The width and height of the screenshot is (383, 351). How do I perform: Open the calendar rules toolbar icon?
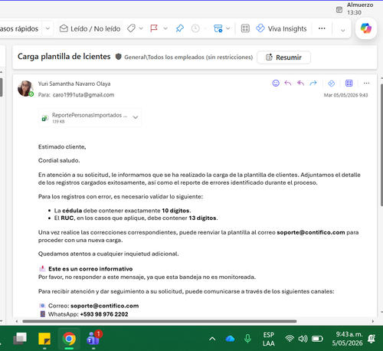(x=218, y=28)
